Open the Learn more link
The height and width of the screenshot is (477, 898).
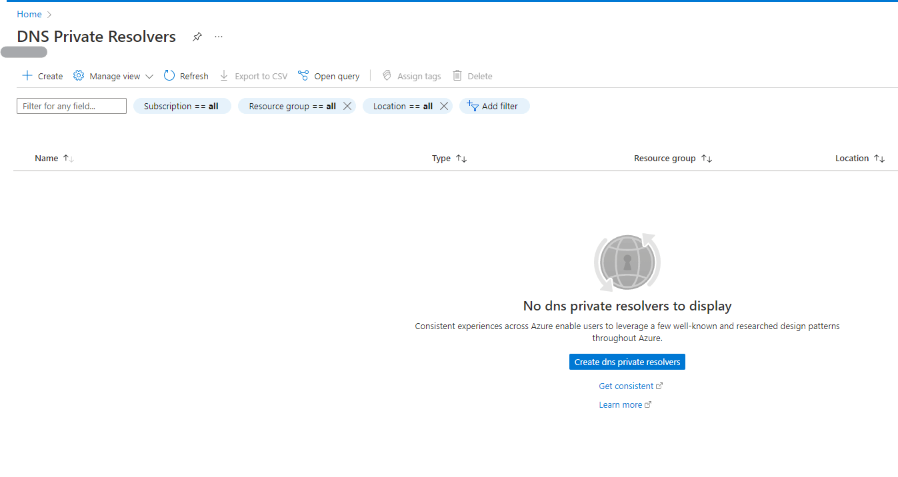pos(625,404)
